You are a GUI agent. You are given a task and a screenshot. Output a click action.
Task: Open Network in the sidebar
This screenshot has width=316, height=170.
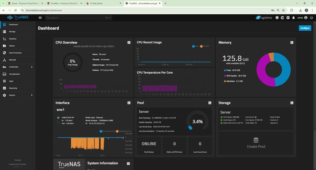coord(18,60)
